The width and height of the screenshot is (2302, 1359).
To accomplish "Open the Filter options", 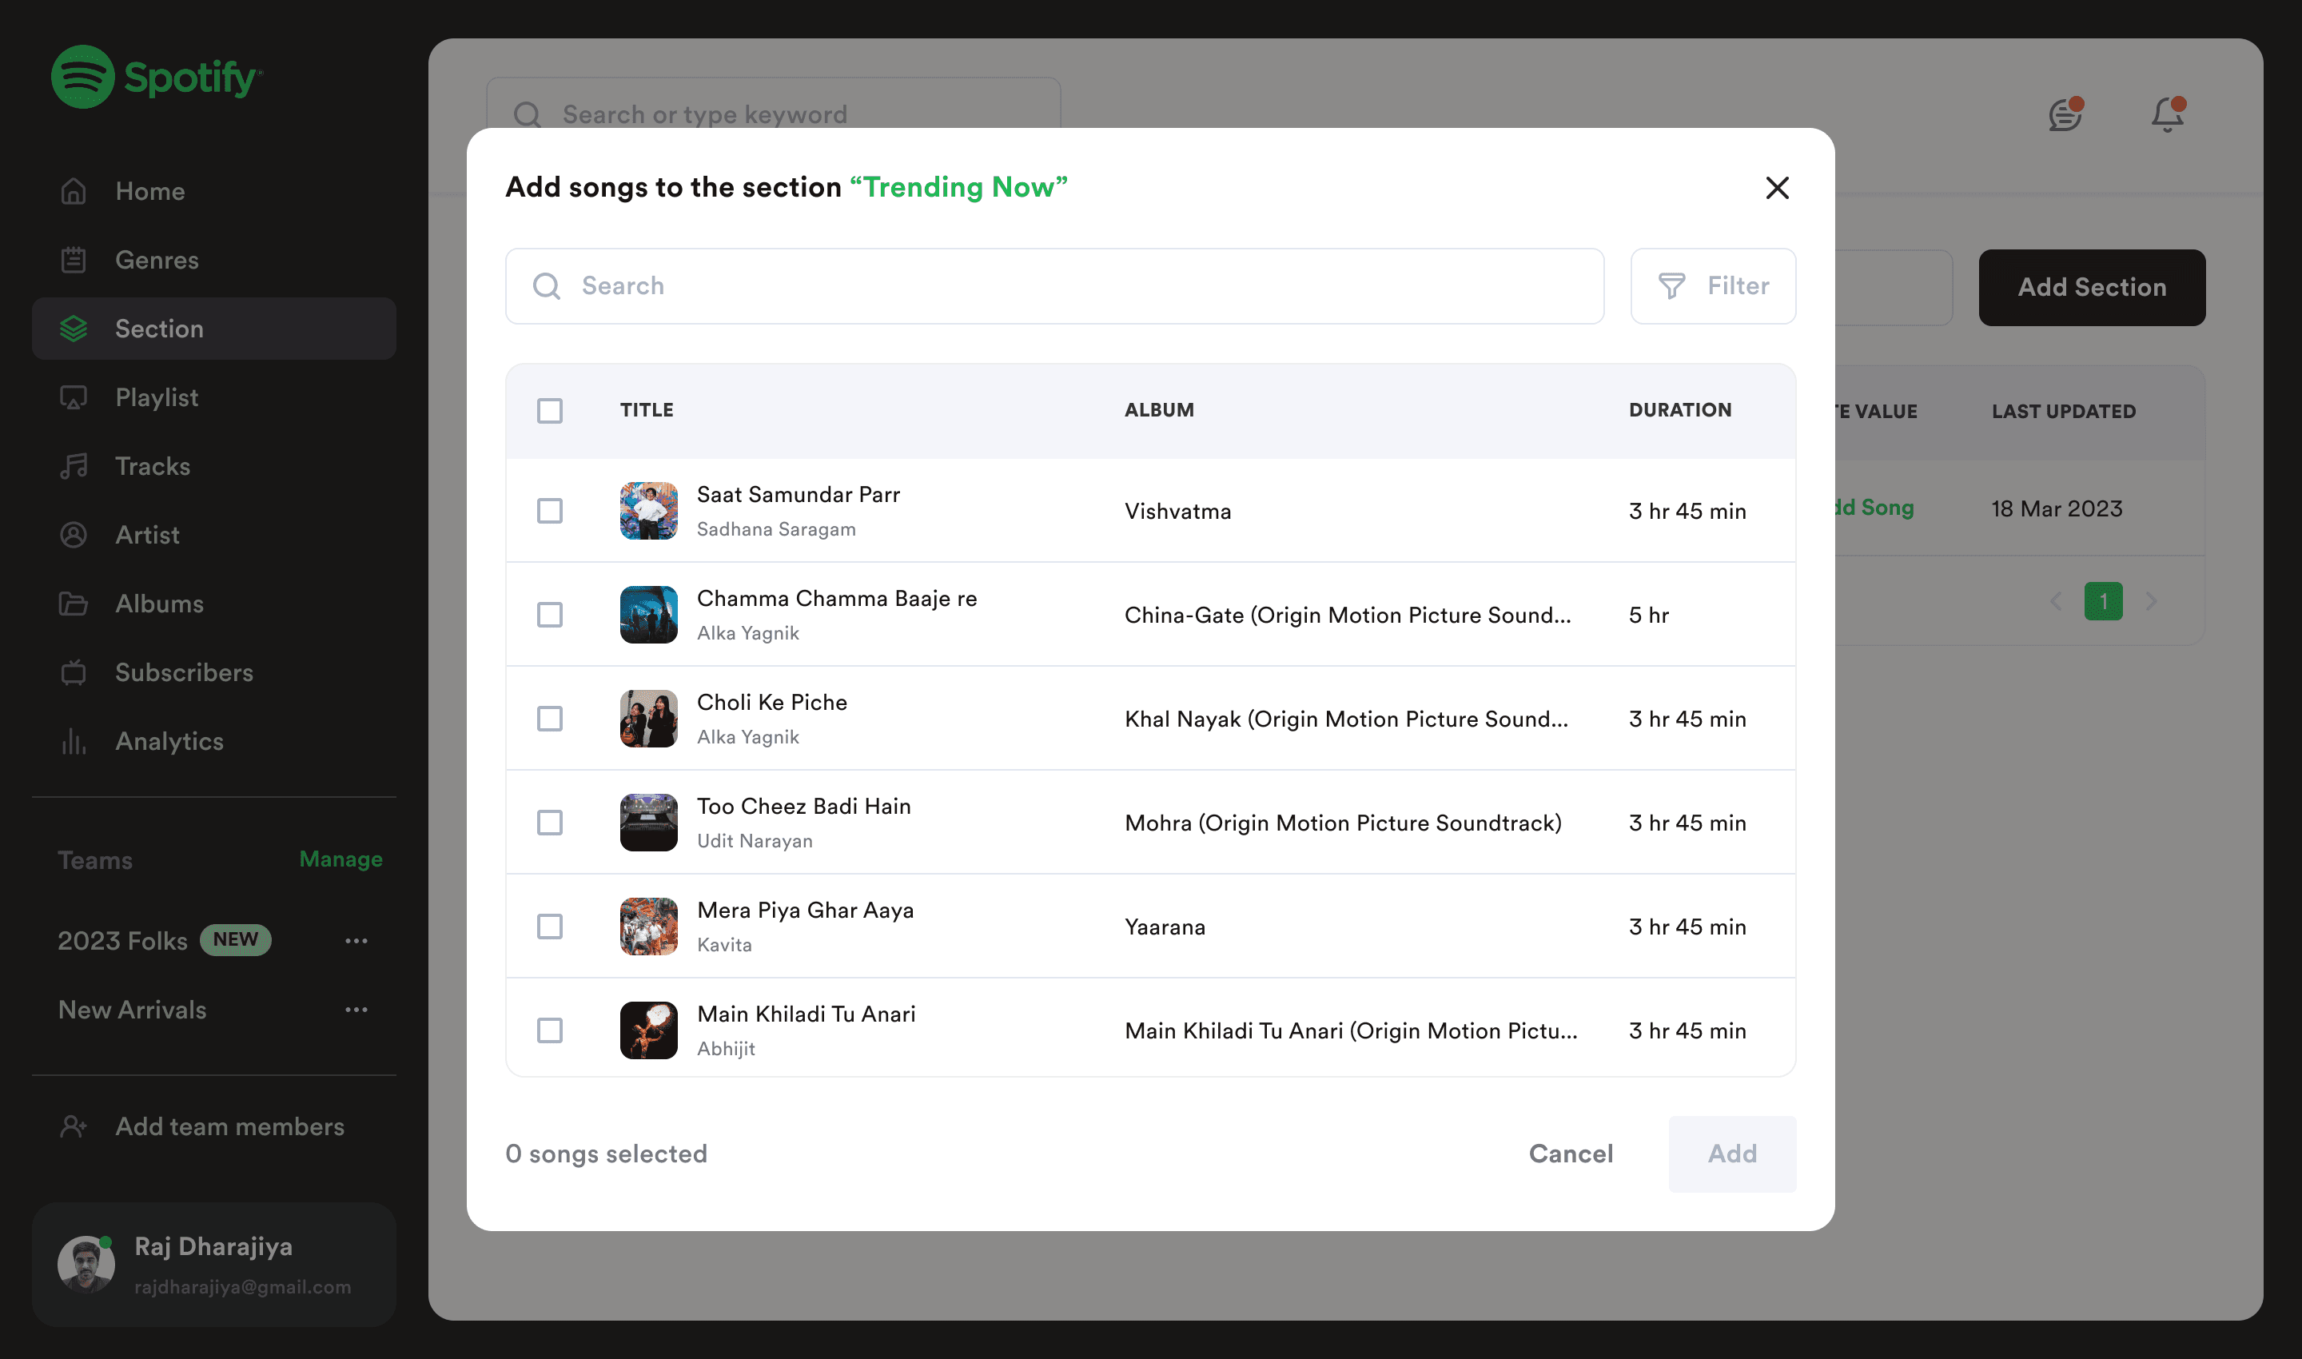I will [1712, 285].
